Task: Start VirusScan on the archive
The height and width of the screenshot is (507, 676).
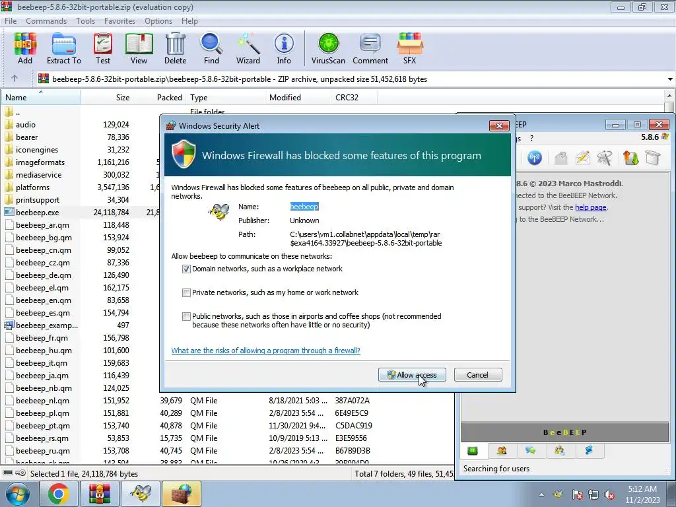Action: [328, 48]
